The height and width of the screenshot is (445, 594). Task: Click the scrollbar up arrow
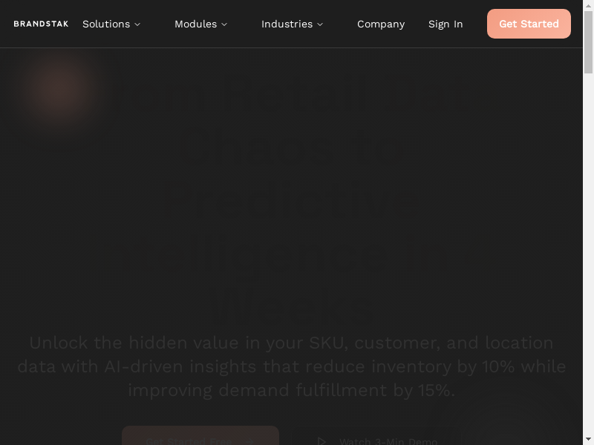point(588,5)
